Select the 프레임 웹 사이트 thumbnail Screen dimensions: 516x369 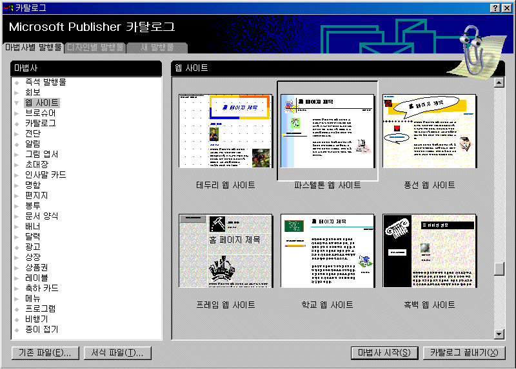225,251
